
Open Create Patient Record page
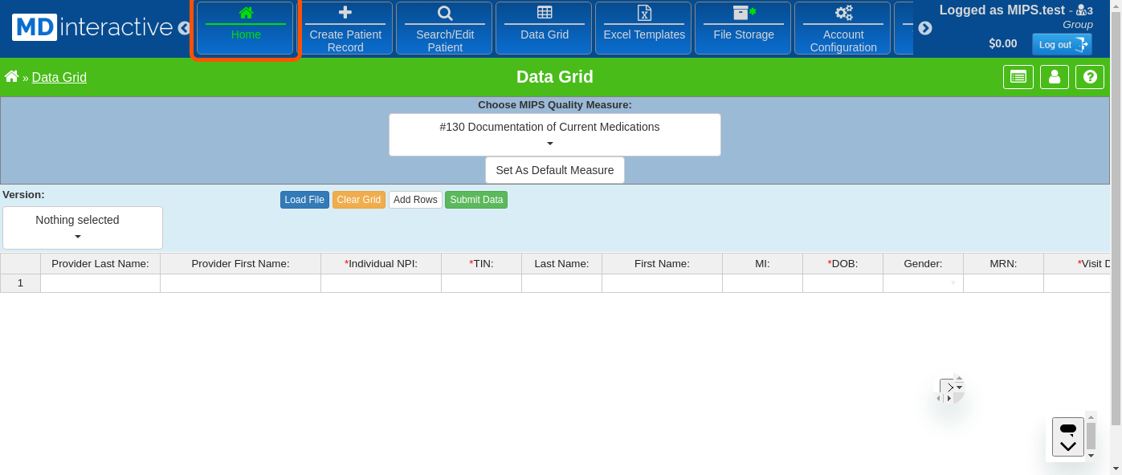(345, 28)
